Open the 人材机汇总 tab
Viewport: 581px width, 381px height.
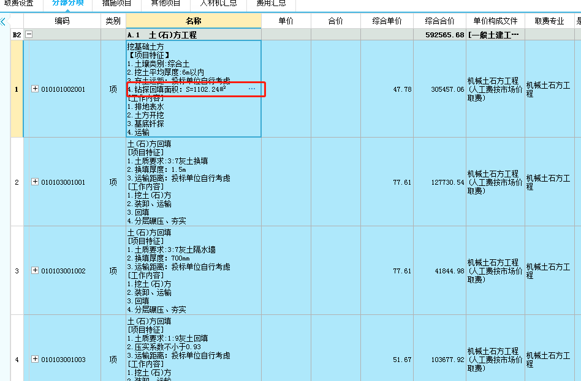tap(218, 4)
